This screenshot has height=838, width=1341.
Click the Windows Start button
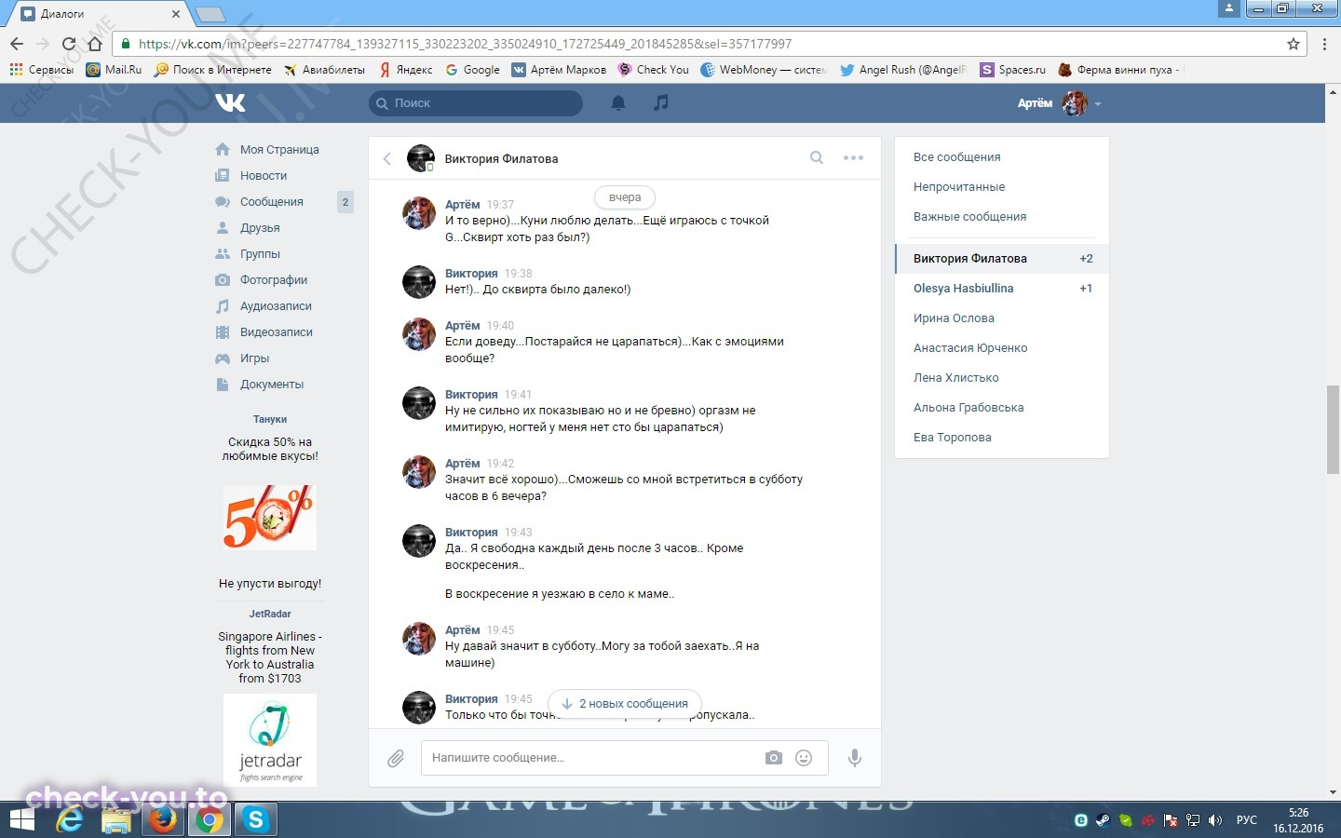pos(21,820)
